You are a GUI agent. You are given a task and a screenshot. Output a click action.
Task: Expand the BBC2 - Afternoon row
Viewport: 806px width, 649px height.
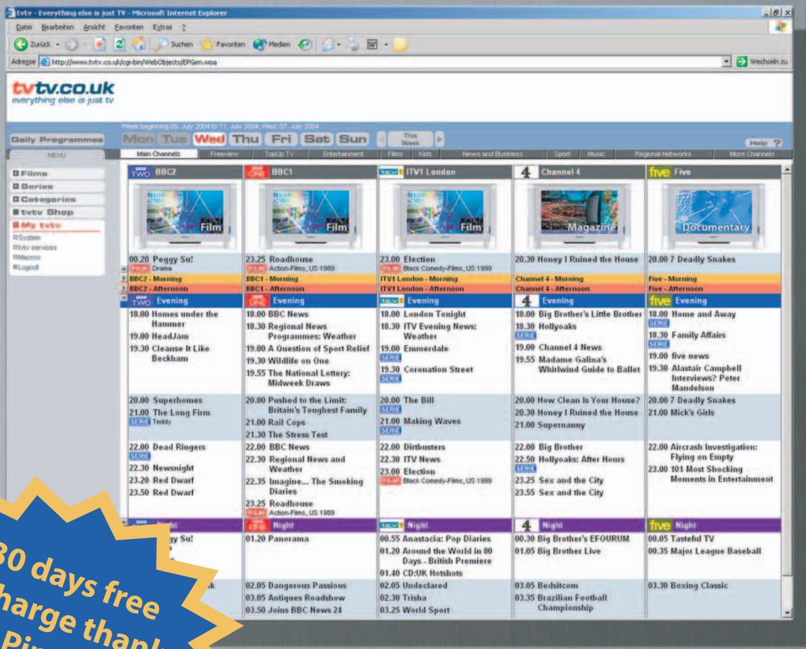coord(124,288)
